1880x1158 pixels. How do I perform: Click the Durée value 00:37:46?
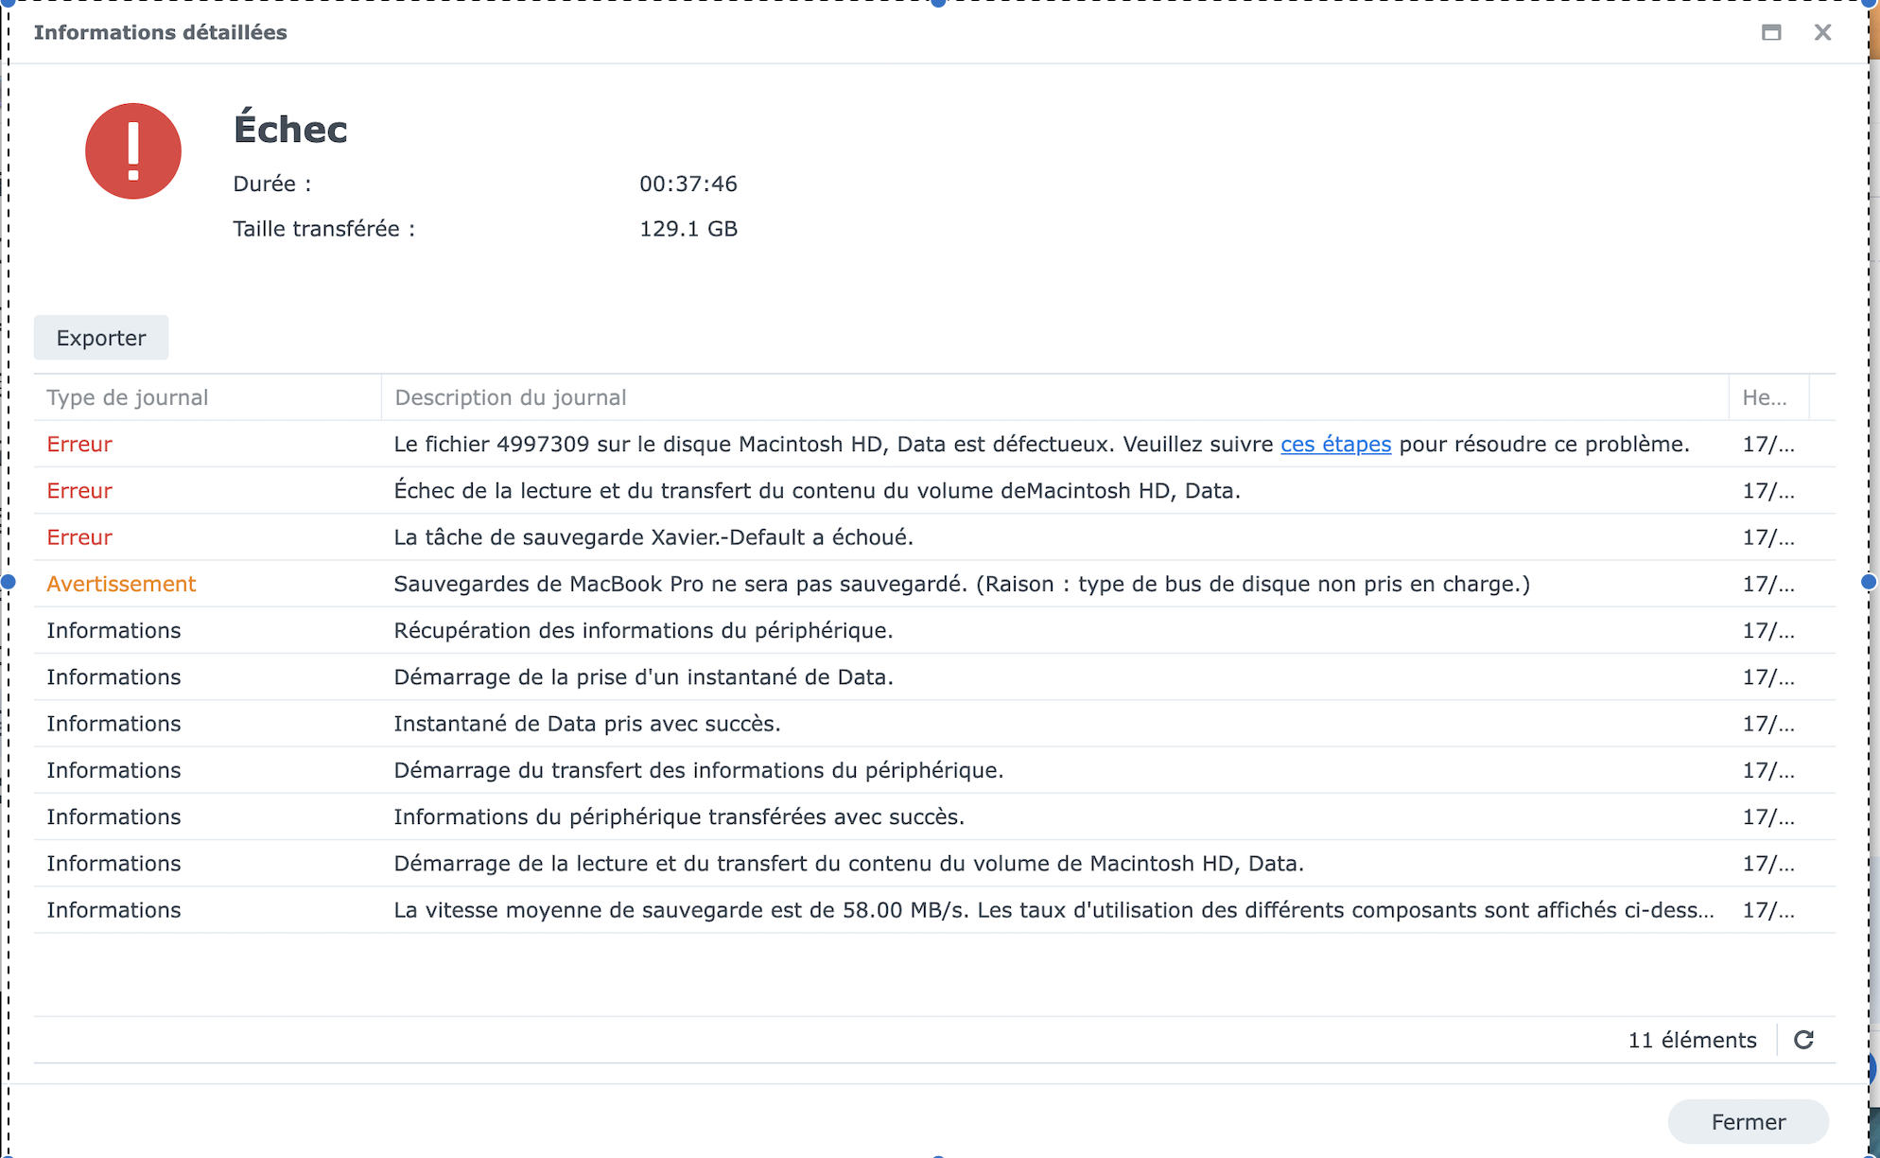coord(688,184)
